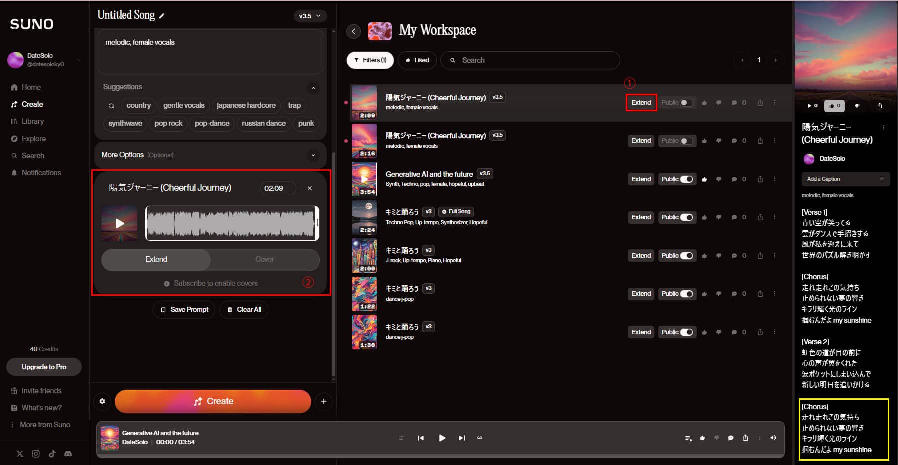Click Upgrade to Pro button
The width and height of the screenshot is (898, 465).
pyautogui.click(x=44, y=367)
